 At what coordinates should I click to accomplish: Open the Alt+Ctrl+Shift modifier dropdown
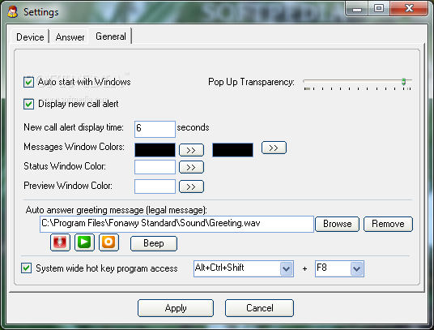[286, 268]
